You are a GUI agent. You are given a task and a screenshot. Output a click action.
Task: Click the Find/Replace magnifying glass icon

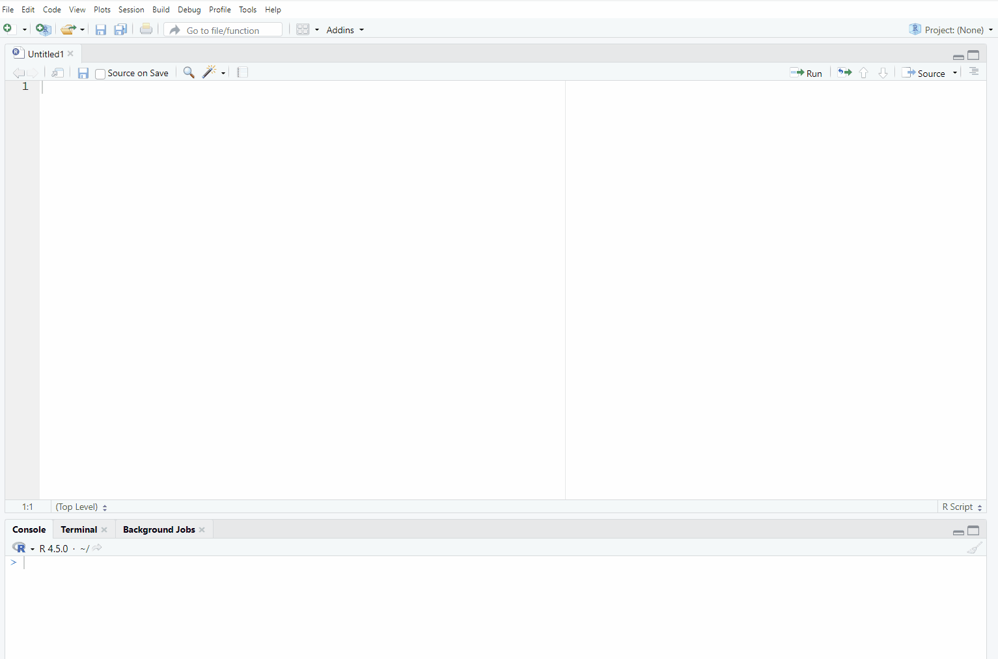point(189,72)
